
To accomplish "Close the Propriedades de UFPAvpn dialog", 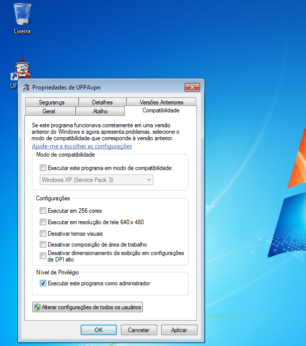I will click(192, 87).
